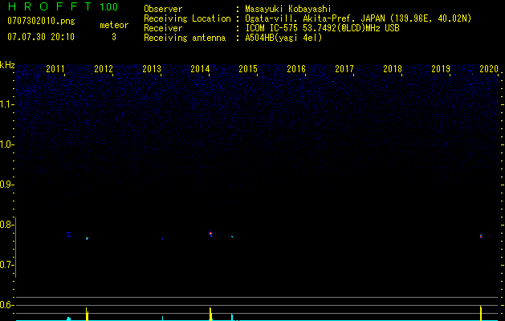Click the red meteor echo near 2020

click(481, 236)
